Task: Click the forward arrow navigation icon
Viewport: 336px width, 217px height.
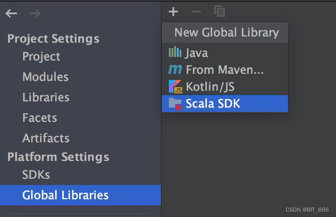Action: click(35, 13)
